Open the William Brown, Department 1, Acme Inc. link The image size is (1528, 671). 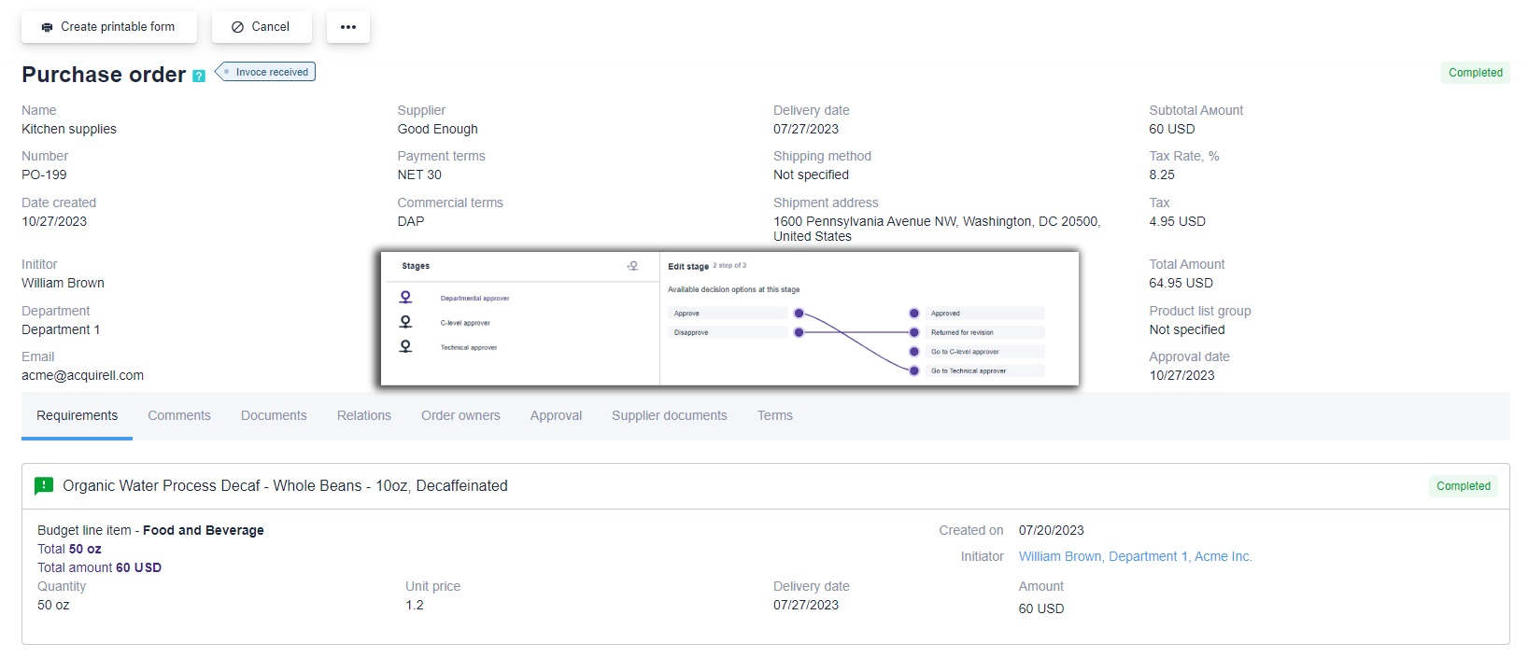tap(1135, 557)
